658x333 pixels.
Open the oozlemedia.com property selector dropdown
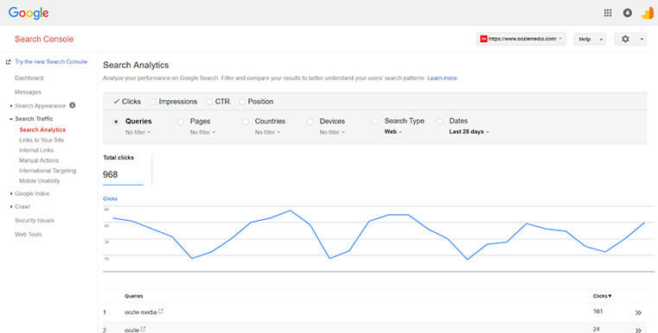point(521,39)
